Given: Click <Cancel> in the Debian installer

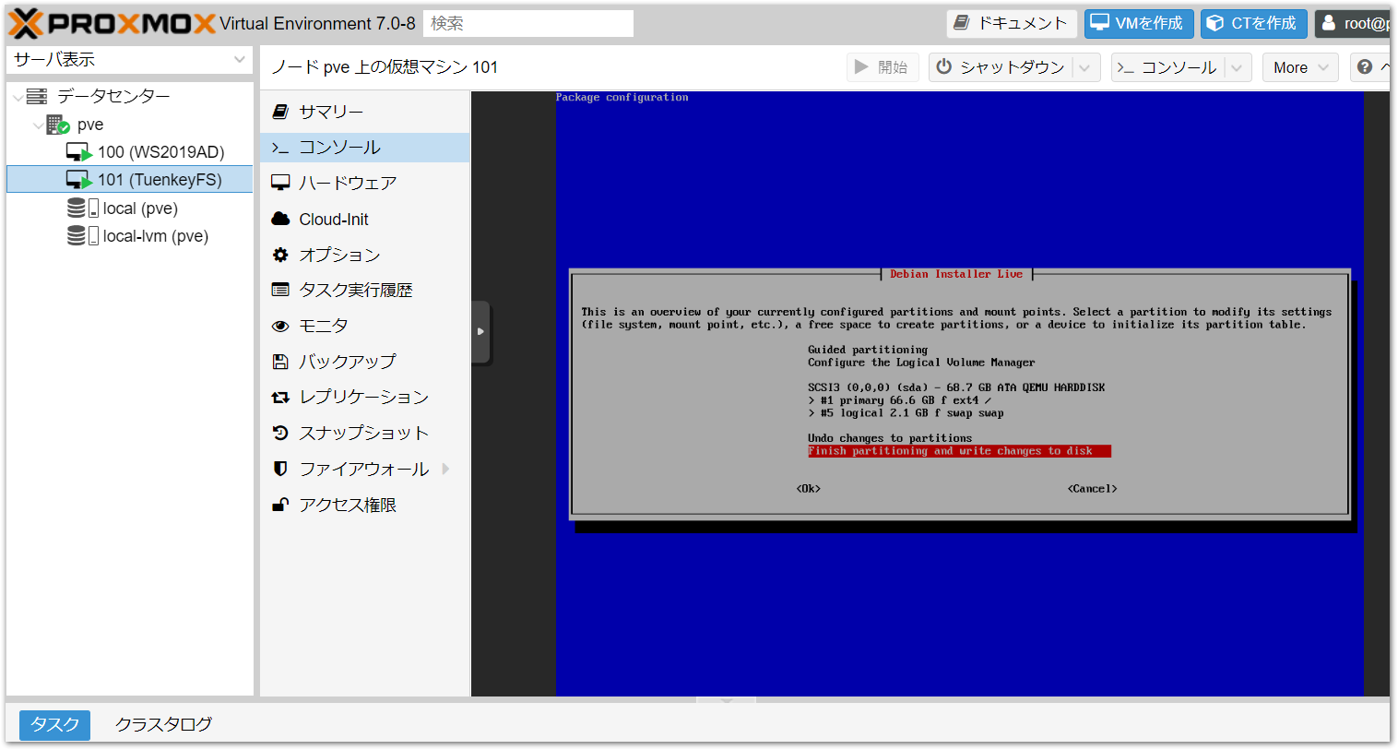Looking at the screenshot, I should tap(1093, 489).
